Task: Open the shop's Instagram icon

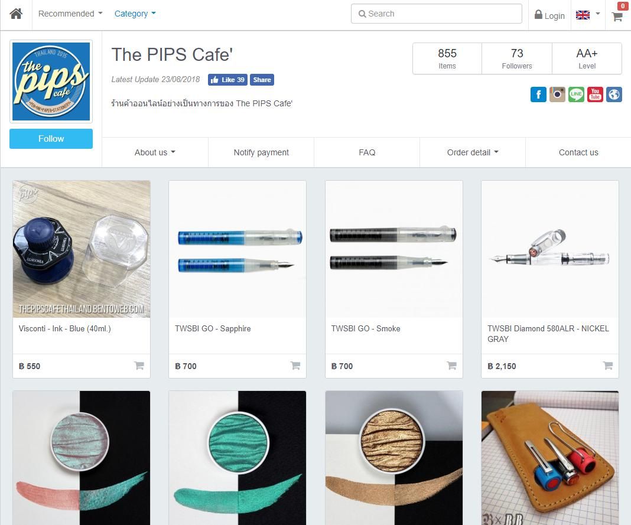Action: pos(557,94)
